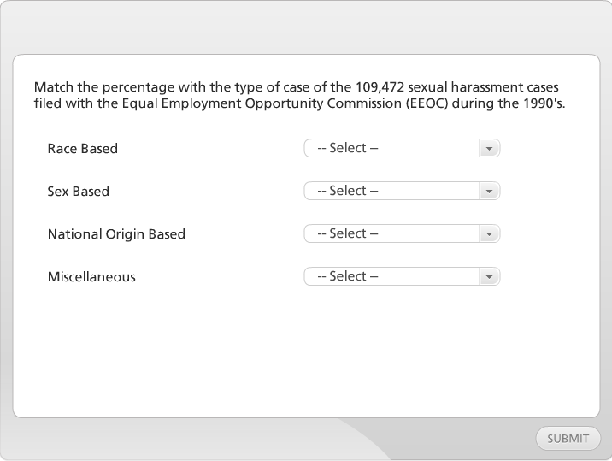Click the Race Based dropdown arrow

pyautogui.click(x=489, y=148)
